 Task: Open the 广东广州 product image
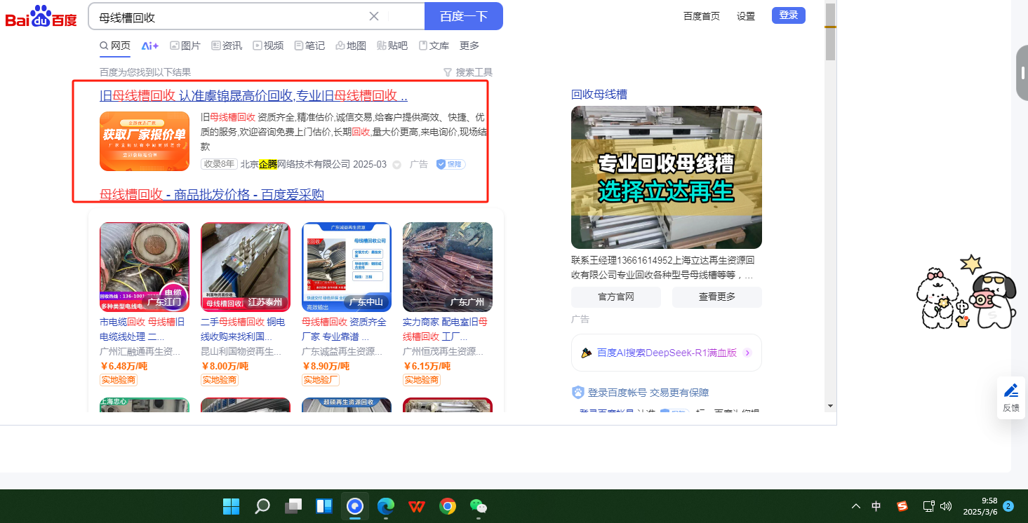448,267
